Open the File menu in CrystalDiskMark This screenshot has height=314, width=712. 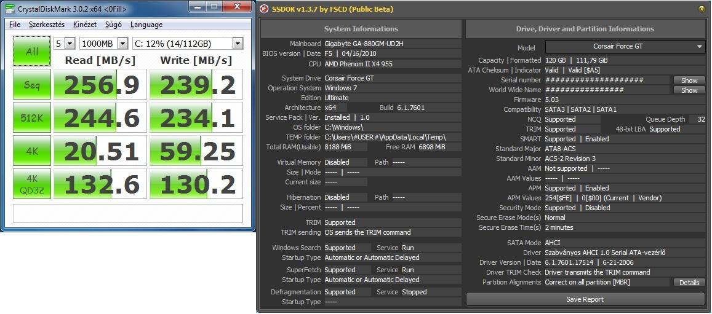(15, 25)
